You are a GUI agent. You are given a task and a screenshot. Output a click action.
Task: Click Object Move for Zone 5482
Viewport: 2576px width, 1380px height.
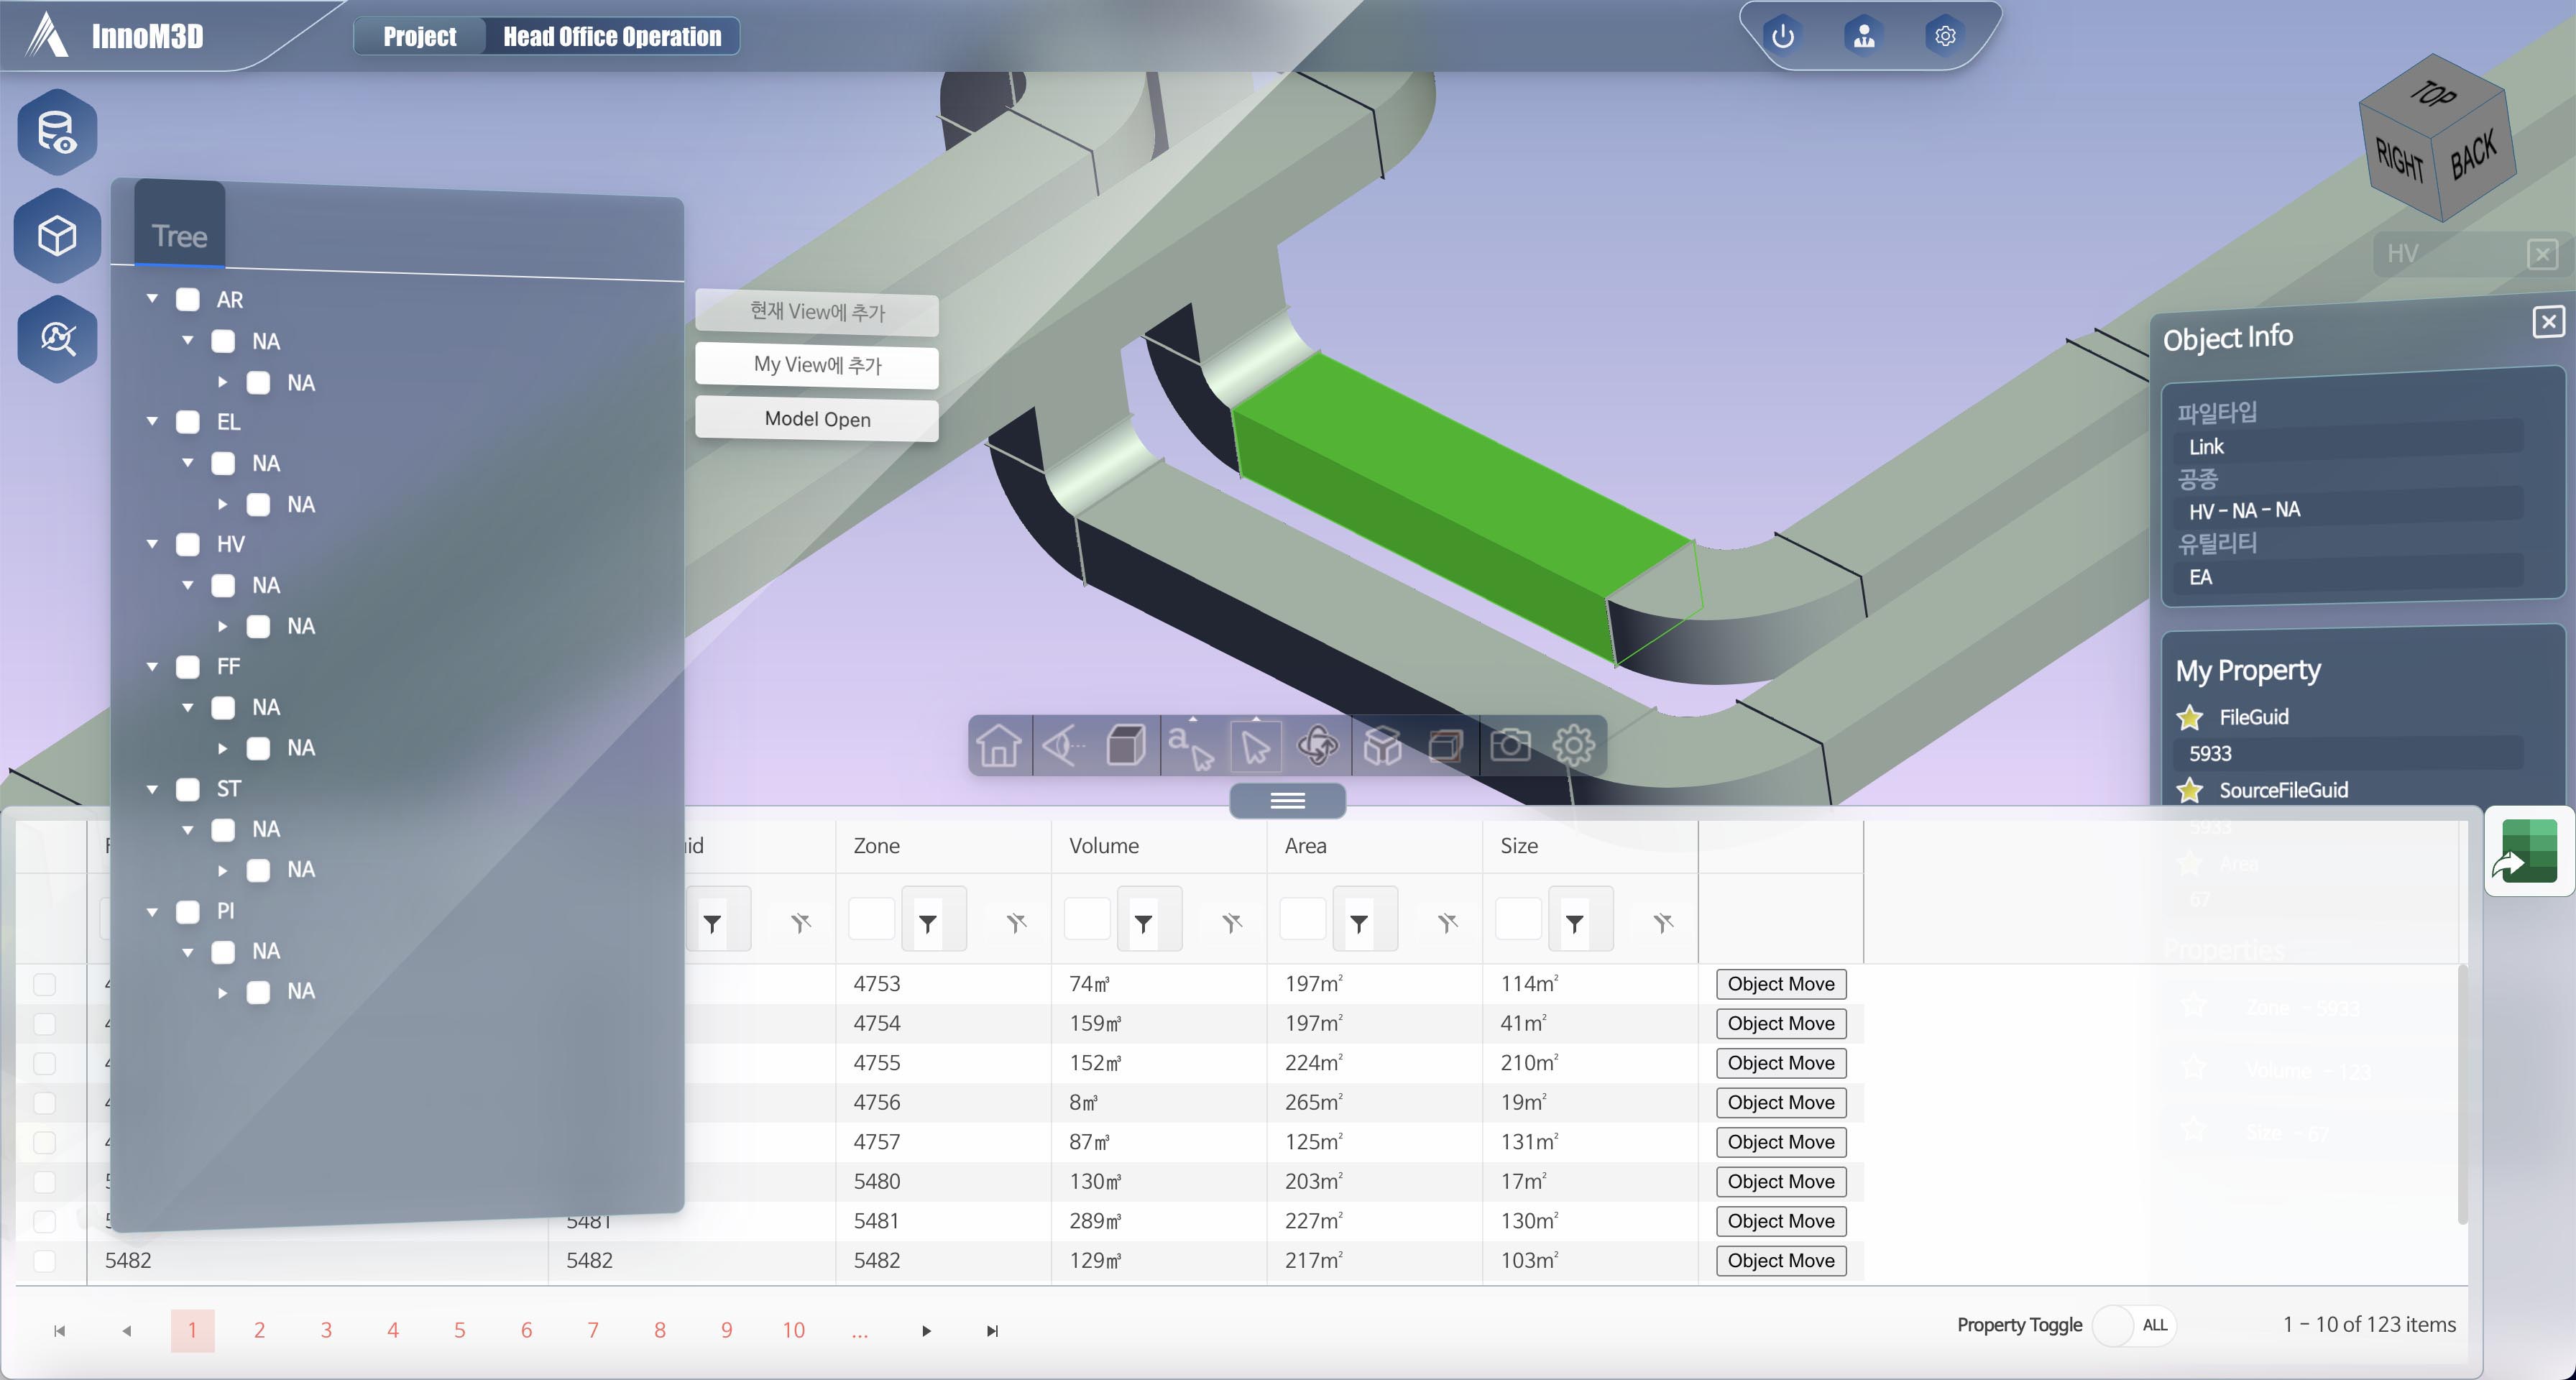point(1781,1262)
